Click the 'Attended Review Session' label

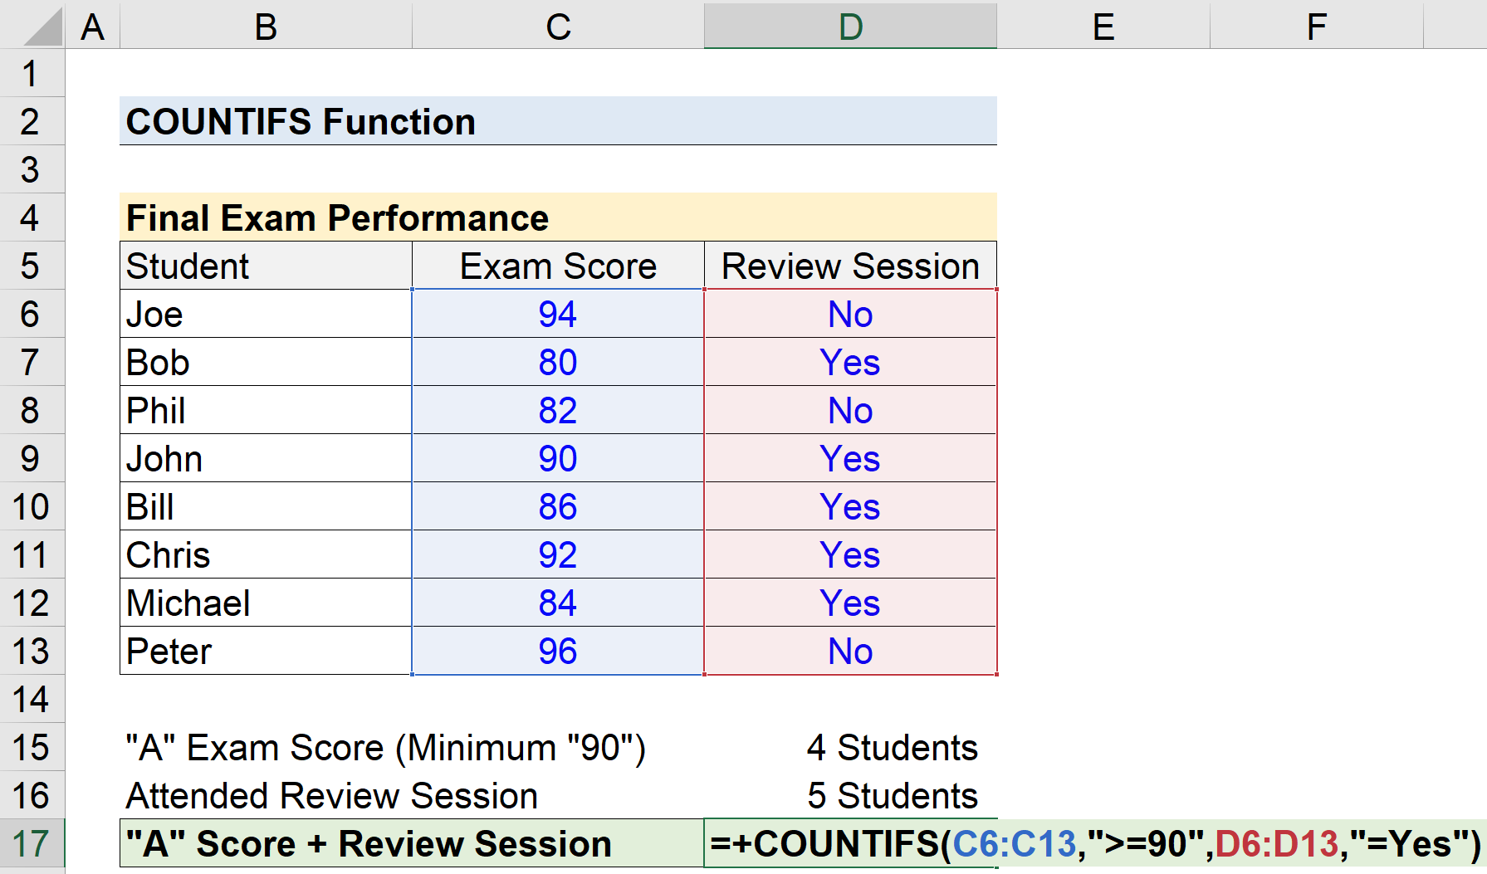tap(331, 795)
